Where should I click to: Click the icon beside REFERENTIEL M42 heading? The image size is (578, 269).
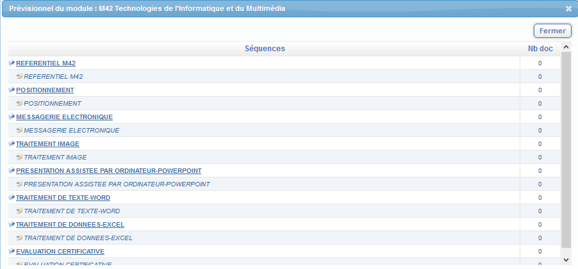pos(12,63)
